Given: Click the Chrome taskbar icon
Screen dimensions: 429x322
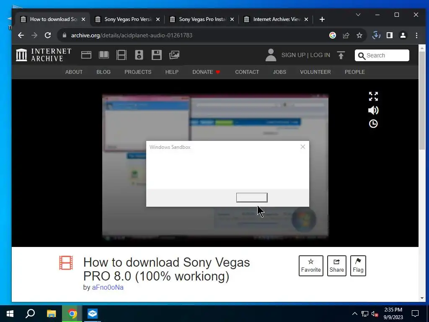Looking at the screenshot, I should pos(72,314).
